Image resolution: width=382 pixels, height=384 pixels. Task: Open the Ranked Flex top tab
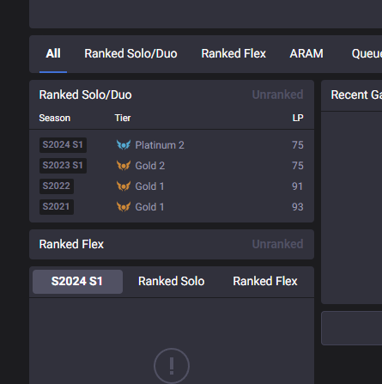click(x=233, y=53)
